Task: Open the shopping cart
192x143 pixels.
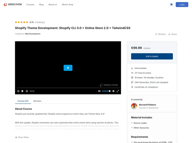Action: [x=171, y=4]
